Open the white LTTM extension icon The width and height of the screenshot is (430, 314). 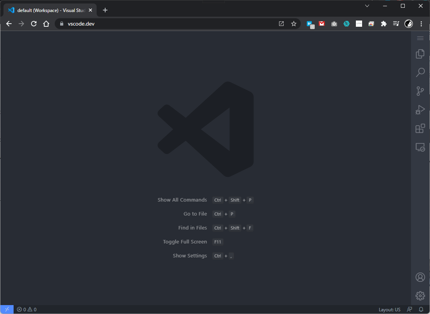(359, 24)
